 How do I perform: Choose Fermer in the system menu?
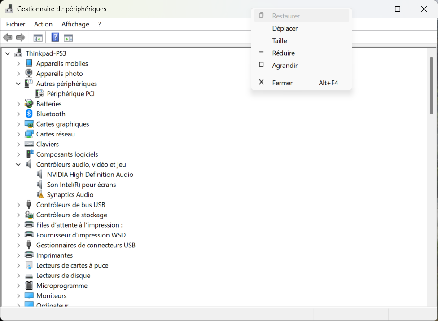[x=302, y=83]
